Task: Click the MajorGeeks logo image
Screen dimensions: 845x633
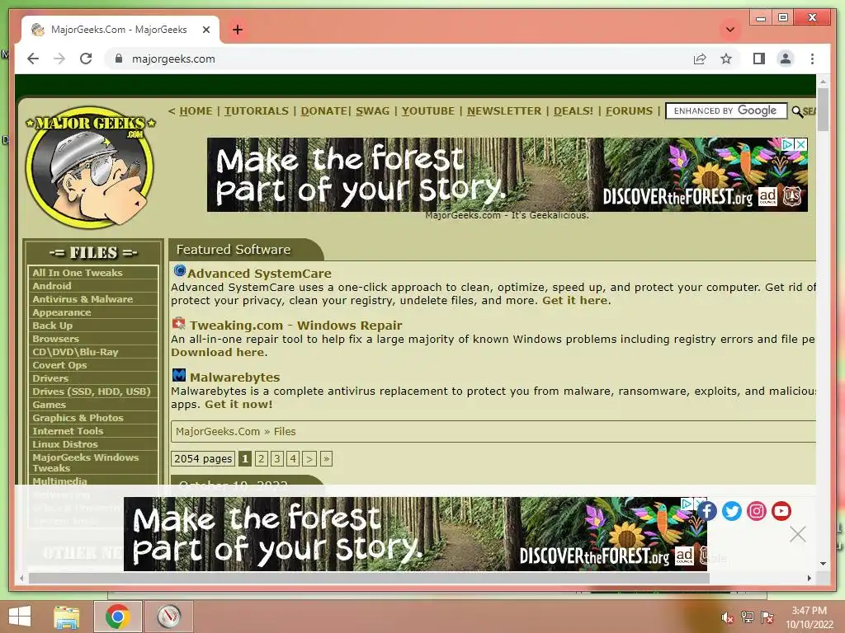Action: coord(91,166)
